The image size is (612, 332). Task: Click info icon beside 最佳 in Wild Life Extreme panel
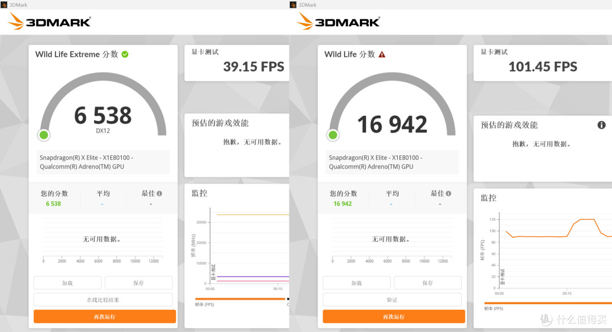pyautogui.click(x=159, y=194)
